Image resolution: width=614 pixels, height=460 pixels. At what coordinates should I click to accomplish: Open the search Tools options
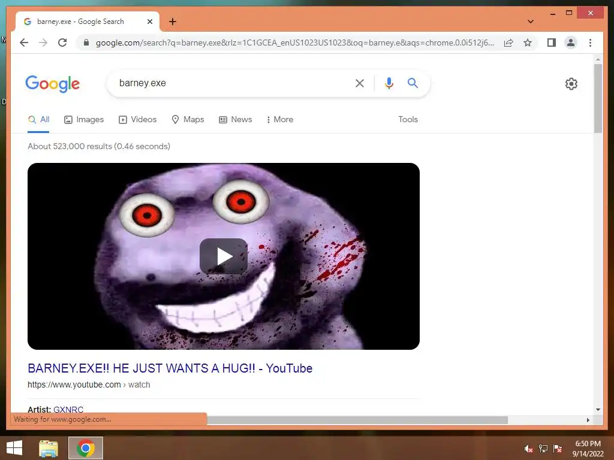pyautogui.click(x=408, y=119)
